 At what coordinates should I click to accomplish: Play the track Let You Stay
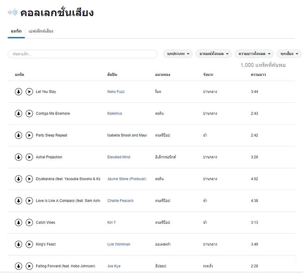[x=29, y=92]
